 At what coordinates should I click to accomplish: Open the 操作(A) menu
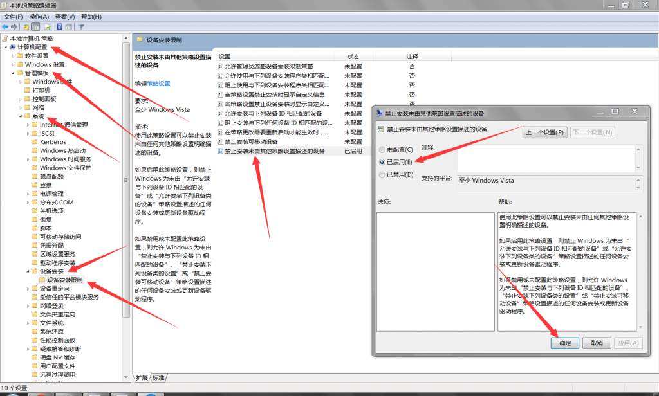(x=39, y=16)
